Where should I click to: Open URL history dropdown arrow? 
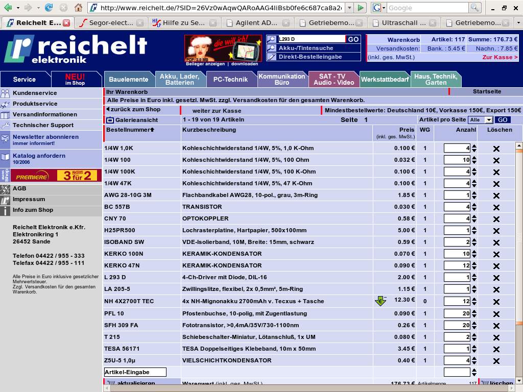pos(349,8)
